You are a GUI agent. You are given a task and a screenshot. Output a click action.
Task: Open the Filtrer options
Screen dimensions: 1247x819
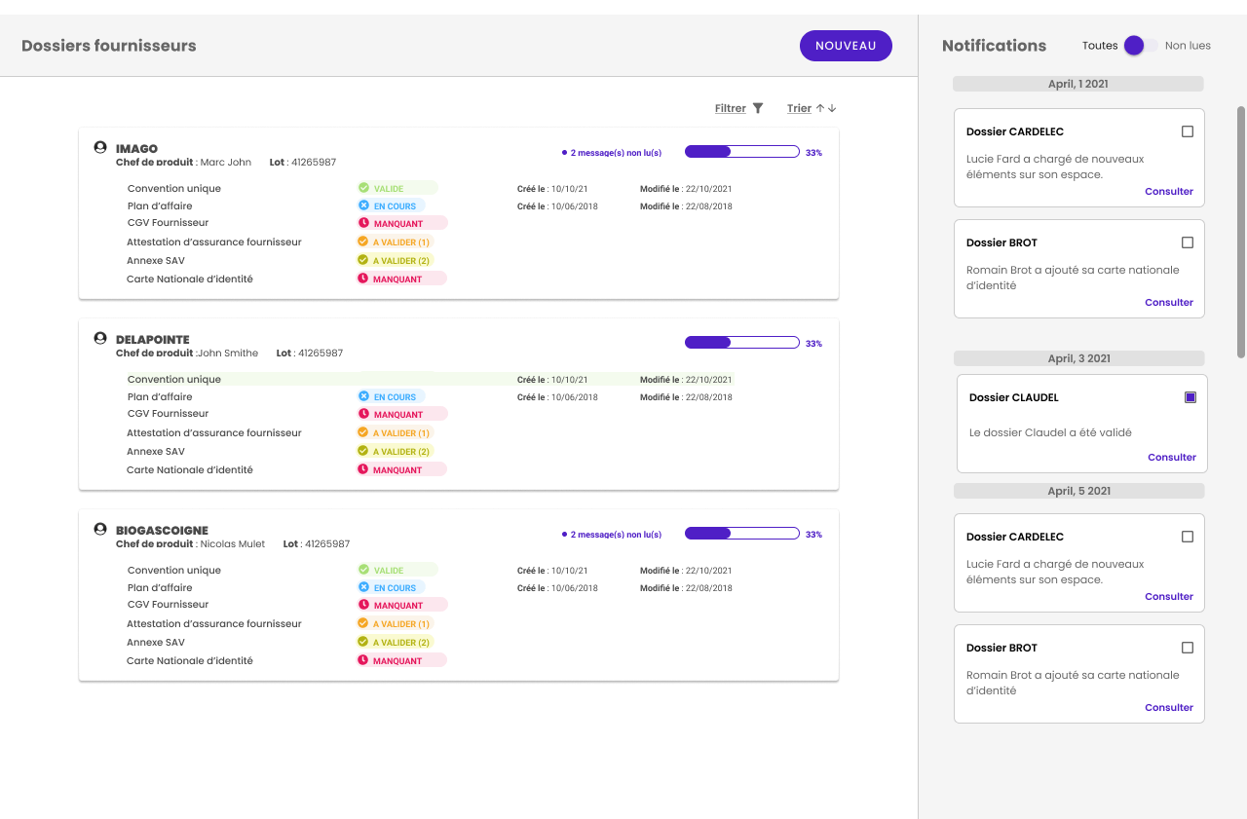(731, 108)
